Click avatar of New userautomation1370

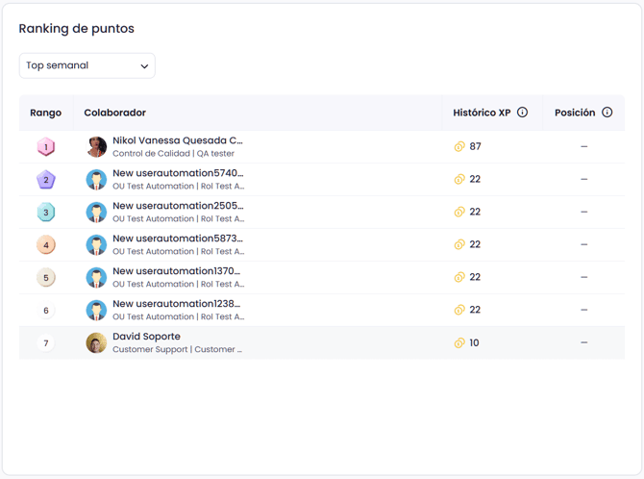[96, 278]
